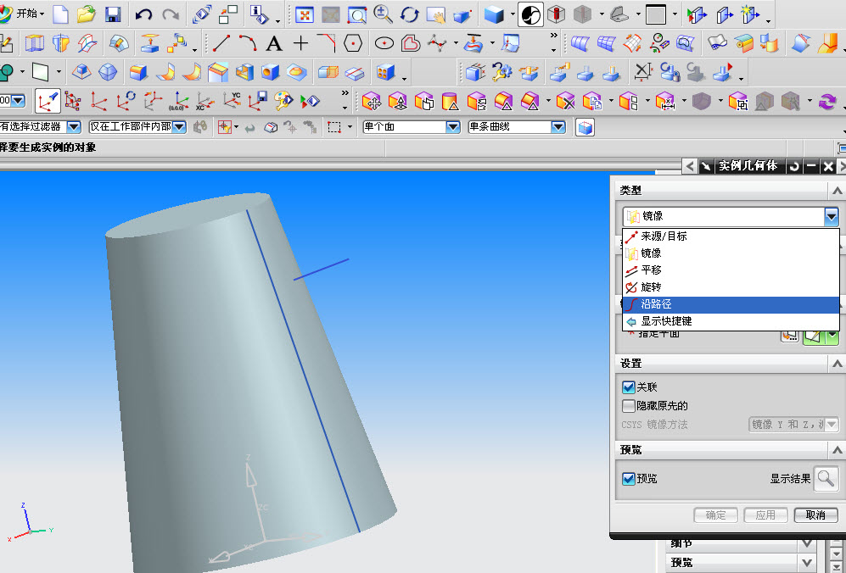
Task: Open the 单条曲线 dropdown
Action: 517,127
